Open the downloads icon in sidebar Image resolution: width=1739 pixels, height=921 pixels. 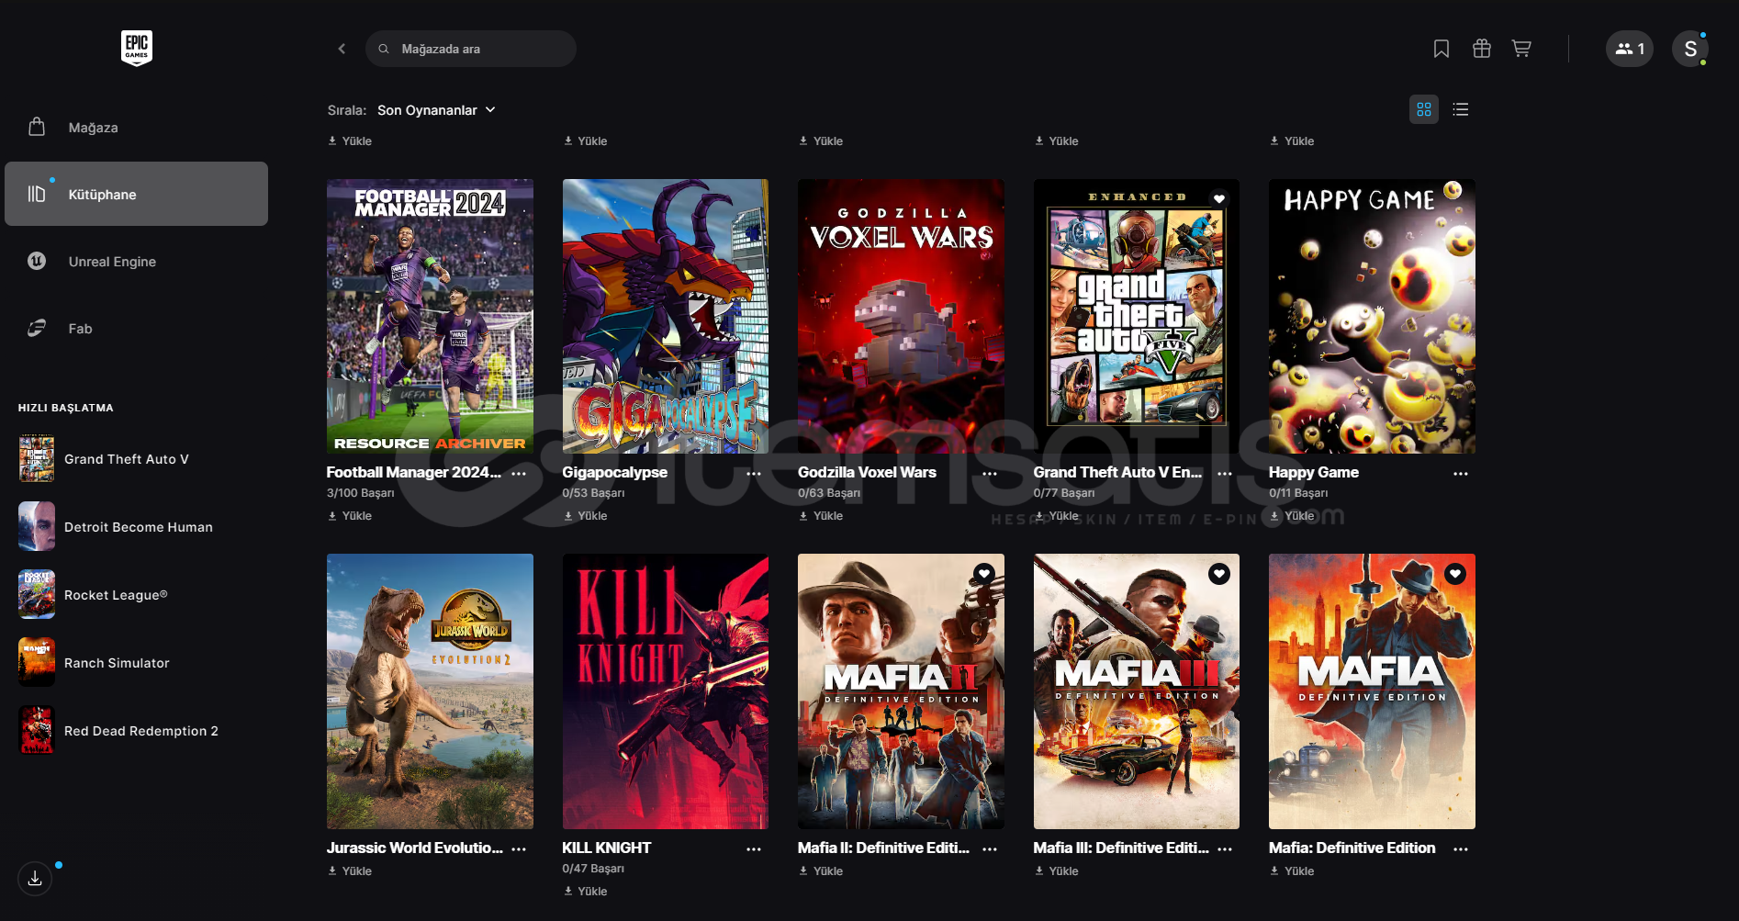[35, 879]
